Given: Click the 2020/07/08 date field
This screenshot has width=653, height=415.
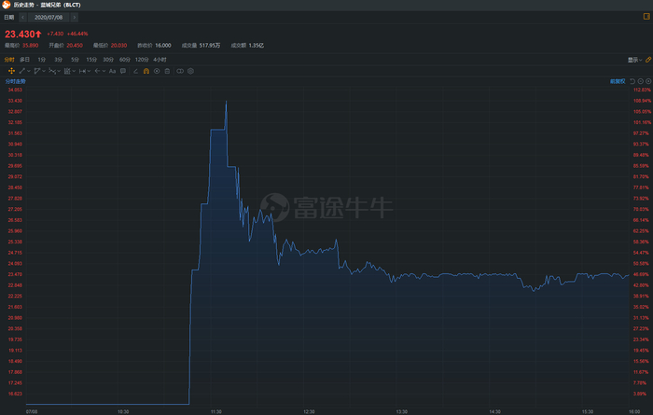Looking at the screenshot, I should click(x=49, y=17).
